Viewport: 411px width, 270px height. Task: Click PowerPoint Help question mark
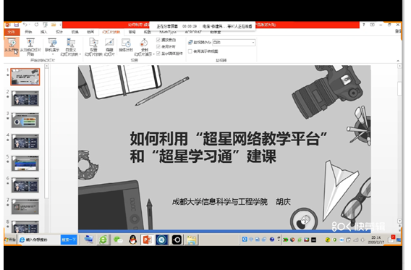(363, 25)
